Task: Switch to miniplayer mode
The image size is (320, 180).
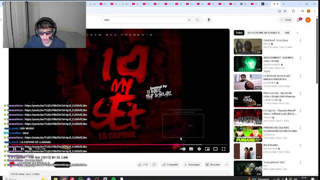Action: 207,149
